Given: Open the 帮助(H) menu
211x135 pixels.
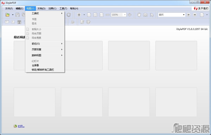Looking at the screenshot, I should pyautogui.click(x=74, y=8).
